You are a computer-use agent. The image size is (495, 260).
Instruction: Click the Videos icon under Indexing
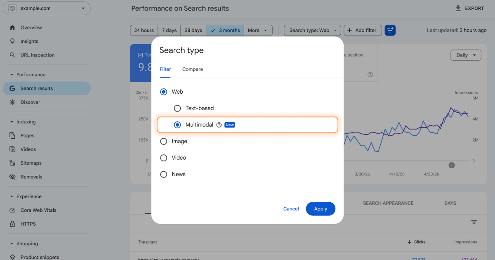[x=12, y=149]
